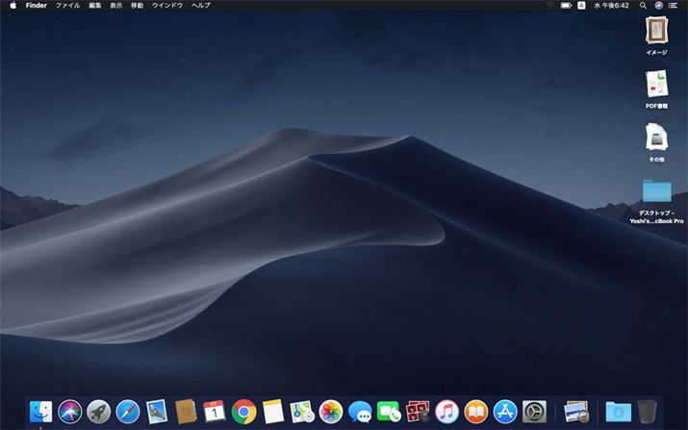Select the デスクトップ folder on desktop
The image size is (688, 430).
[x=656, y=190]
